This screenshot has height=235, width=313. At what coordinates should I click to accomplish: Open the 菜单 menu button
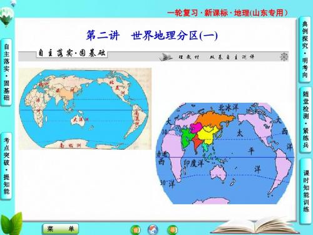(61, 229)
